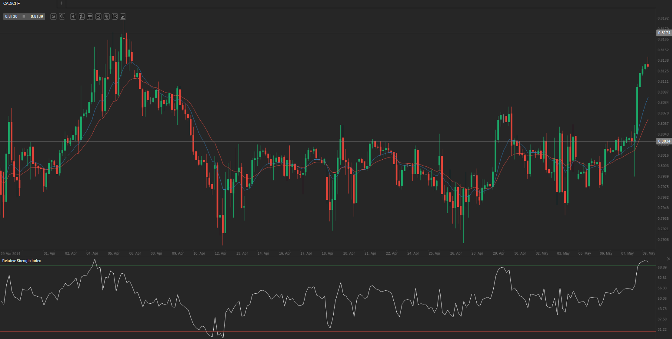Click the 0.8130 bid price button
Screen dimensions: 672x339
12,17
